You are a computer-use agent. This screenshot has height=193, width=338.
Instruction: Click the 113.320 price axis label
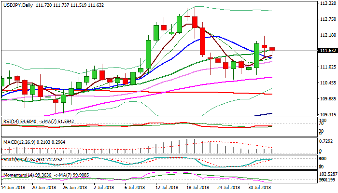328,3
